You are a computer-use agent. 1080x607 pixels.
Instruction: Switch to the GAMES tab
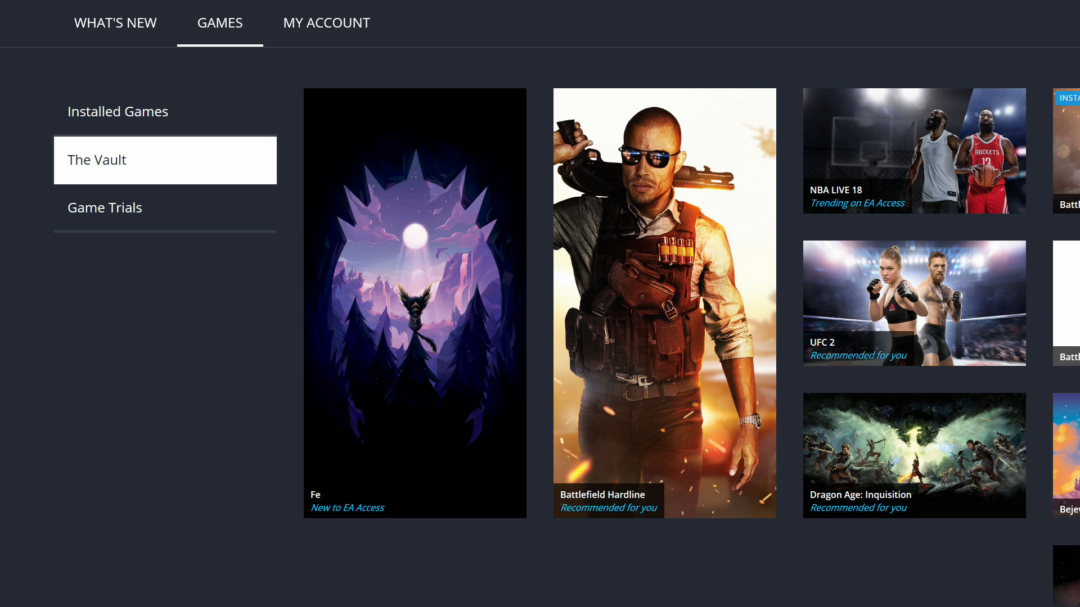click(220, 23)
